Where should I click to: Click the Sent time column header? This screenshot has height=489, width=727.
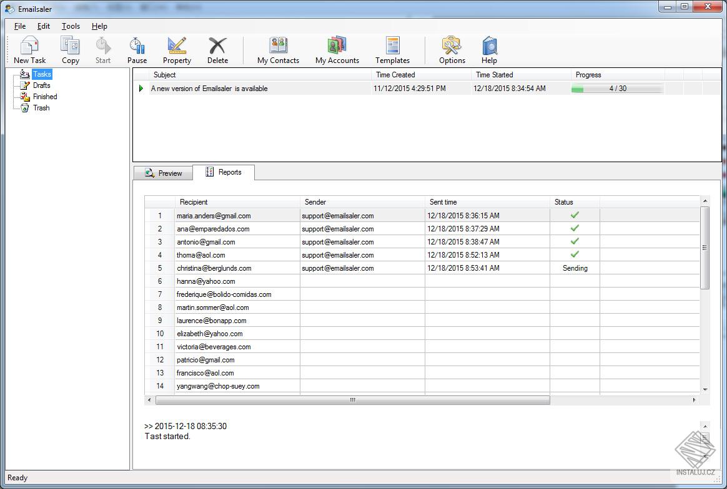coord(487,202)
